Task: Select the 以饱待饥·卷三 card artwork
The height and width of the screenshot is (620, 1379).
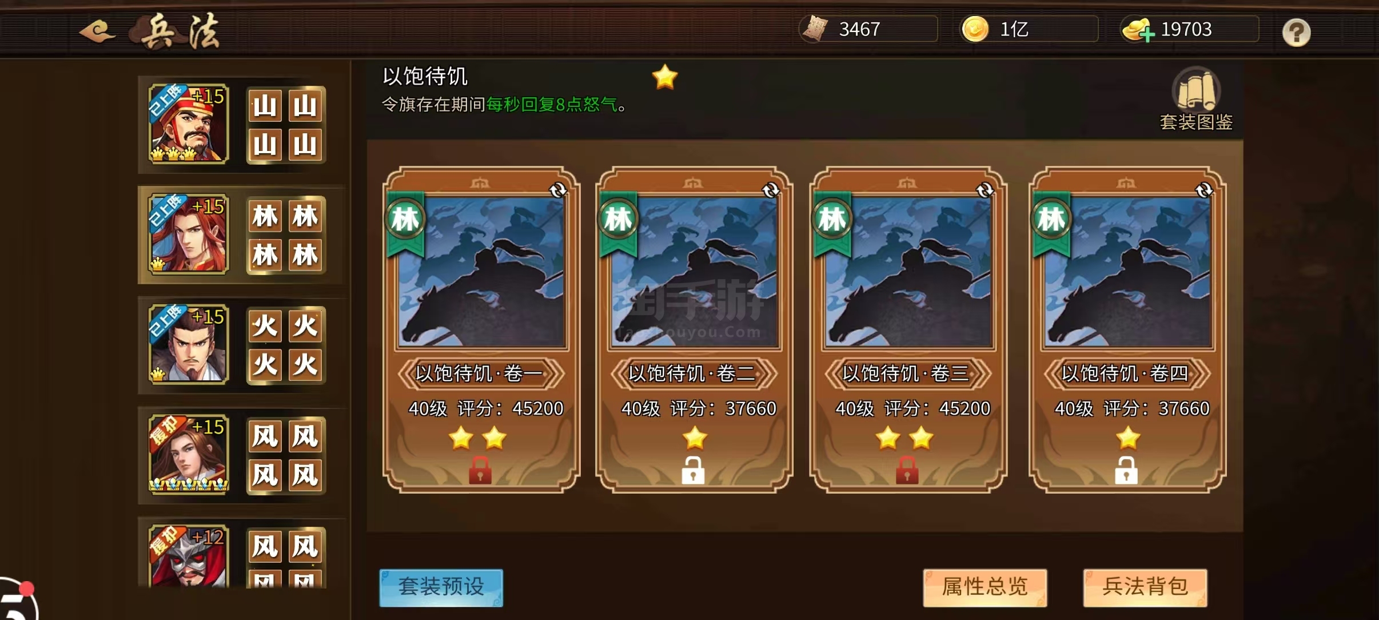Action: pos(908,272)
